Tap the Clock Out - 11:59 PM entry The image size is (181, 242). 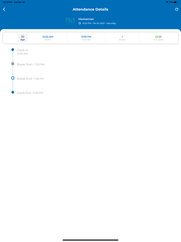(x=30, y=93)
